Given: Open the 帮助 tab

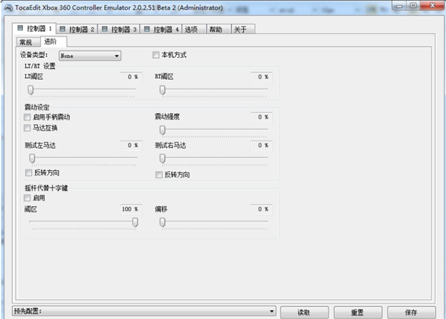Looking at the screenshot, I should point(219,29).
